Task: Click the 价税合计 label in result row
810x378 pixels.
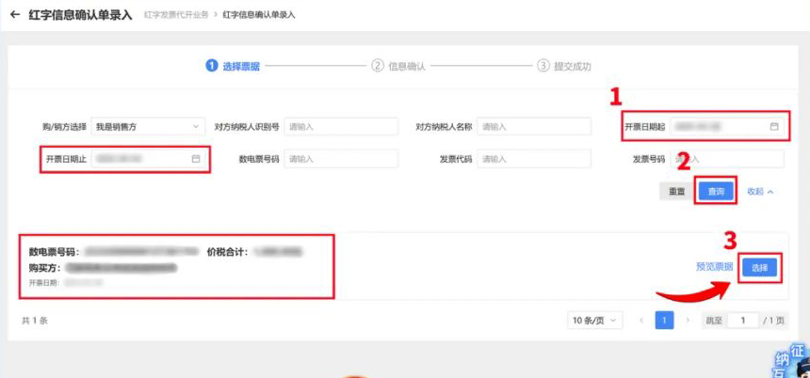Action: tap(227, 252)
